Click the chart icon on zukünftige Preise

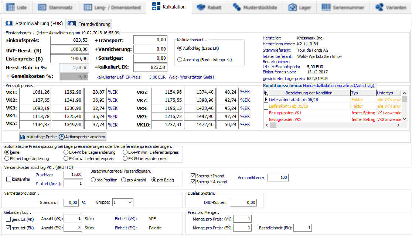coord(23,137)
